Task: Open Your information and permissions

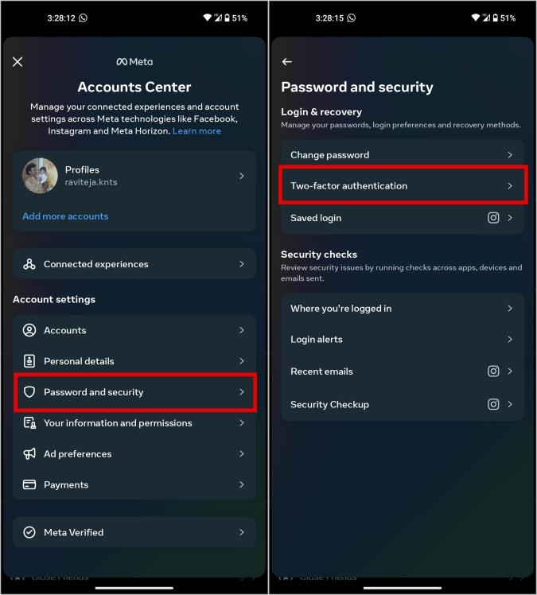Action: [134, 423]
